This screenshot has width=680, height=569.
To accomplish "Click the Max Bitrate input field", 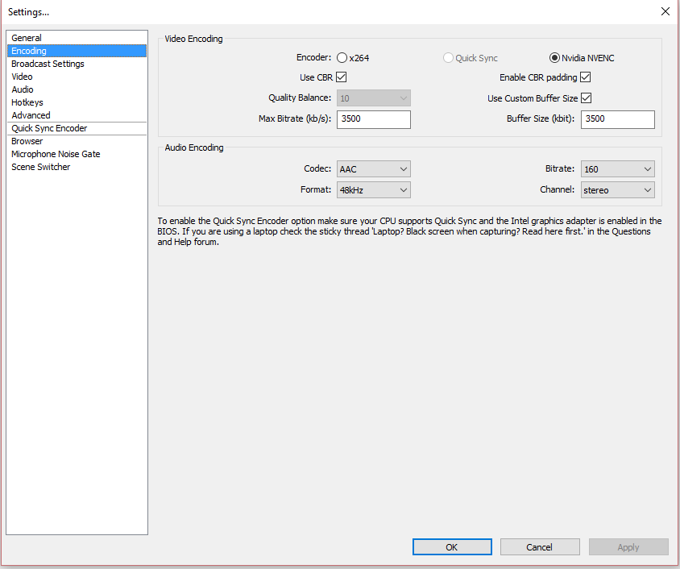I will click(373, 119).
